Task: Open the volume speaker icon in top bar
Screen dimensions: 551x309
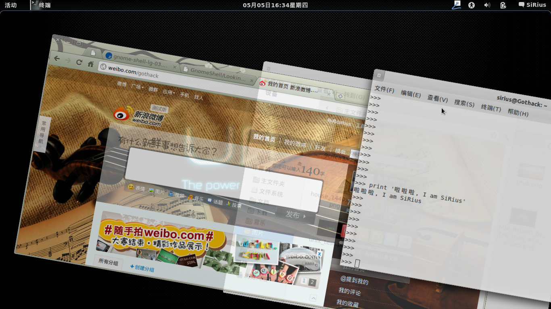Action: [487, 5]
